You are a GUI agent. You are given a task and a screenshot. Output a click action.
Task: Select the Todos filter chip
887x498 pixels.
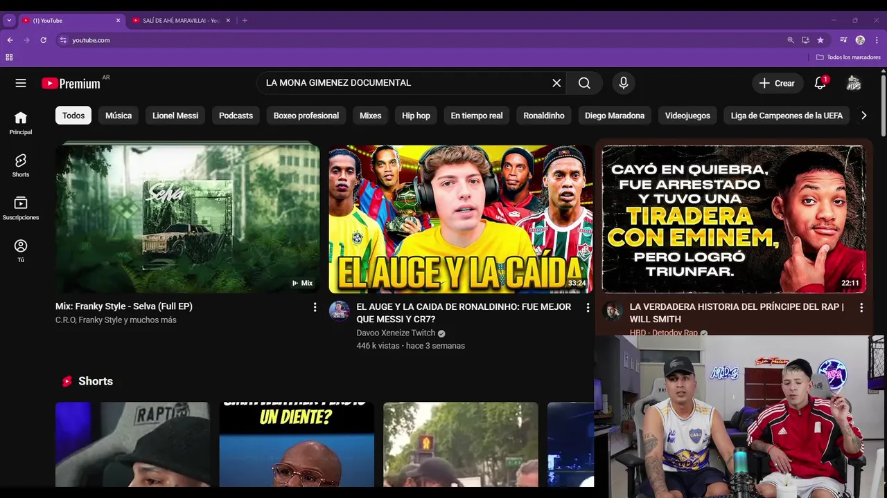coord(73,116)
